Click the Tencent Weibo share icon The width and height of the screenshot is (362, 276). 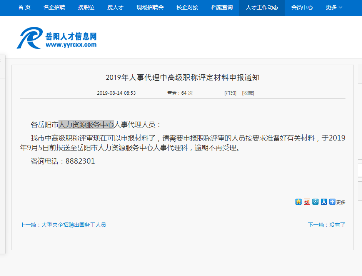[x=315, y=202]
